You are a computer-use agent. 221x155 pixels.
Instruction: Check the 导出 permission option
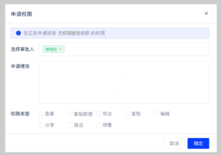pyautogui.click(x=99, y=114)
